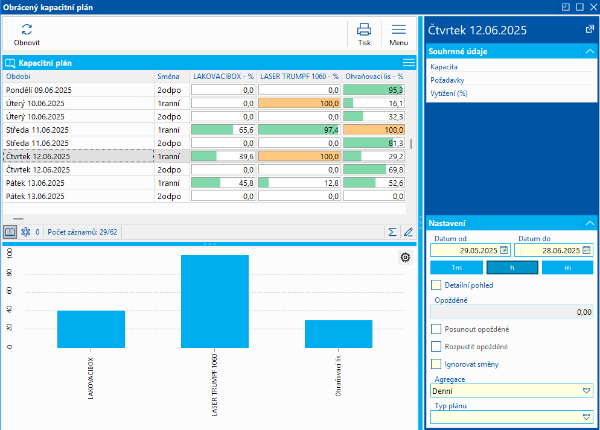Select row Středa 11.06.2025 with 2odpo shift
The width and height of the screenshot is (600, 430).
tap(204, 143)
